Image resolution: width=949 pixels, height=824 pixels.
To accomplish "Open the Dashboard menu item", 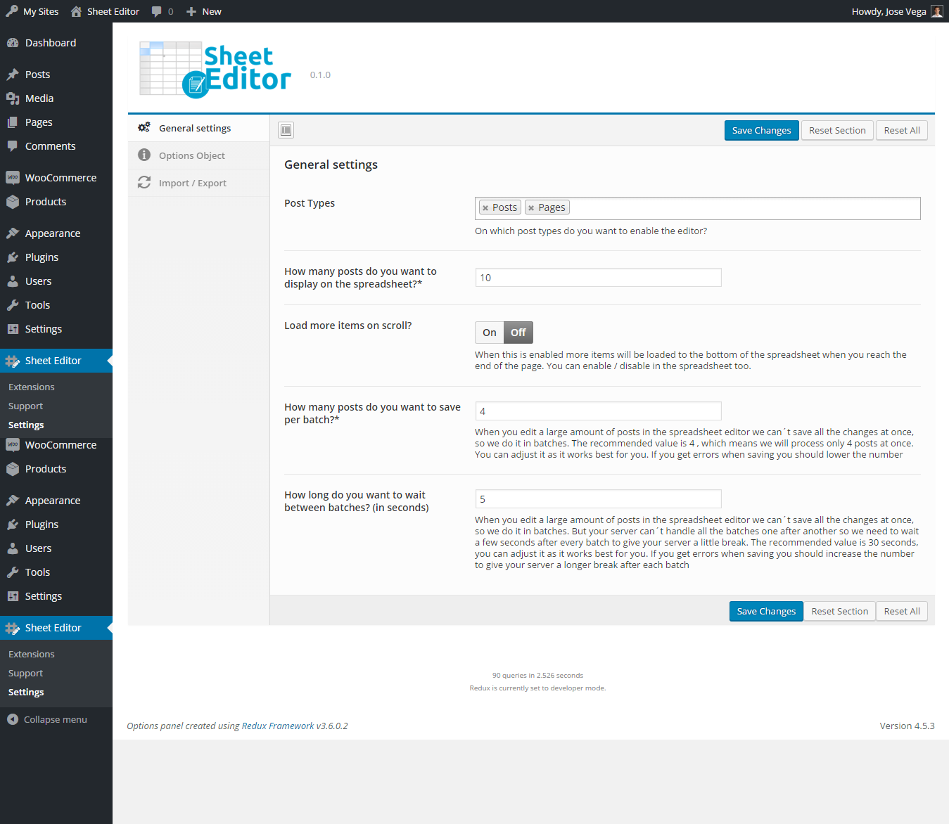I will 56,43.
